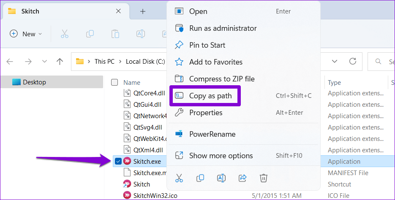This screenshot has height=200, width=395.
Task: Go forward with the Forward arrow
Action: (x=28, y=61)
